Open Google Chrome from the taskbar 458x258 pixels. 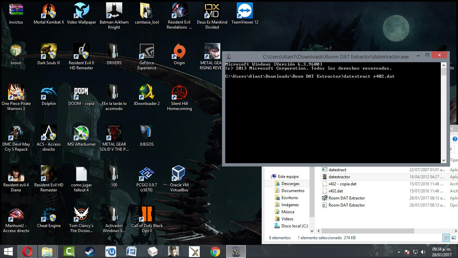(x=215, y=252)
